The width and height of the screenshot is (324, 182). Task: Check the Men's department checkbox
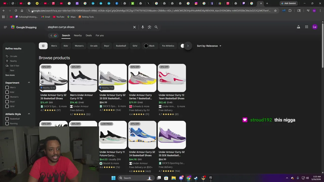(7, 87)
